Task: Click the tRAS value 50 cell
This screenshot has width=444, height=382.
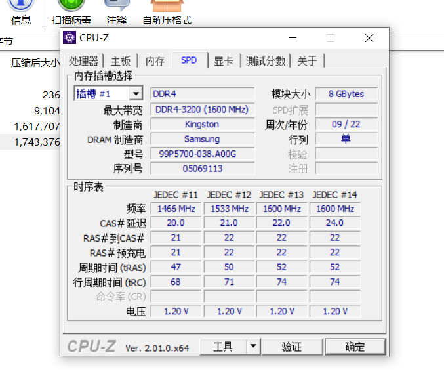Action: (229, 267)
